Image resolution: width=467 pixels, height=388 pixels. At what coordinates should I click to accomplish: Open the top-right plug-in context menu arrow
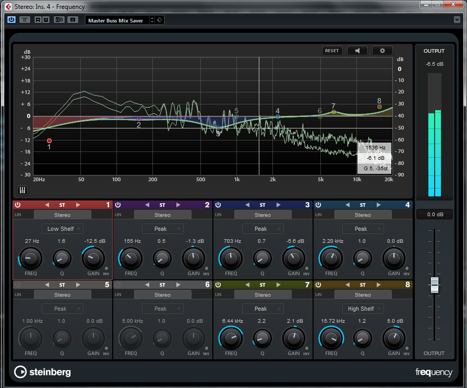(x=457, y=20)
